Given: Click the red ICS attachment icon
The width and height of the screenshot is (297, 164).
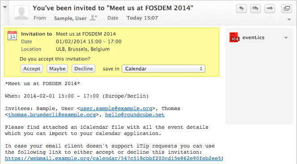Looking at the screenshot, I should click(234, 37).
